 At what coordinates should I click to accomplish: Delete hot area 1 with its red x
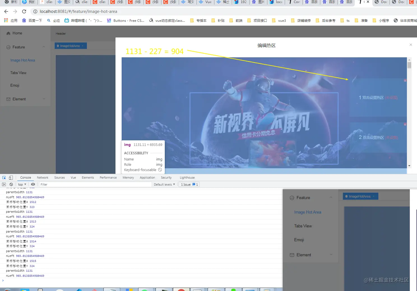click(x=405, y=81)
